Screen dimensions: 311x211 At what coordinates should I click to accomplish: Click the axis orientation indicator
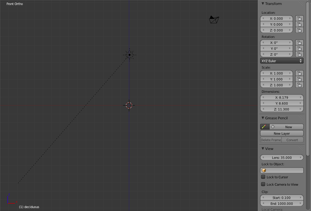point(12,199)
